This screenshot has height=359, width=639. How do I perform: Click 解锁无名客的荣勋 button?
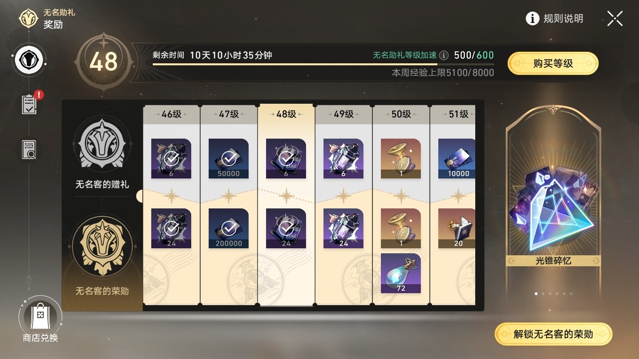pyautogui.click(x=553, y=334)
